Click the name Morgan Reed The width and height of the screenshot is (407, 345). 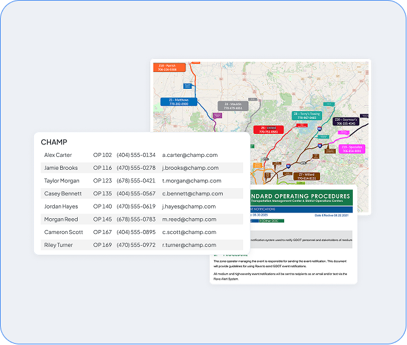point(61,220)
